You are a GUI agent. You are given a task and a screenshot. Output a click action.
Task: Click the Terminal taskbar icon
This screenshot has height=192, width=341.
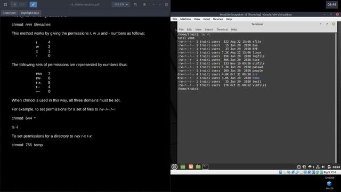point(206,167)
